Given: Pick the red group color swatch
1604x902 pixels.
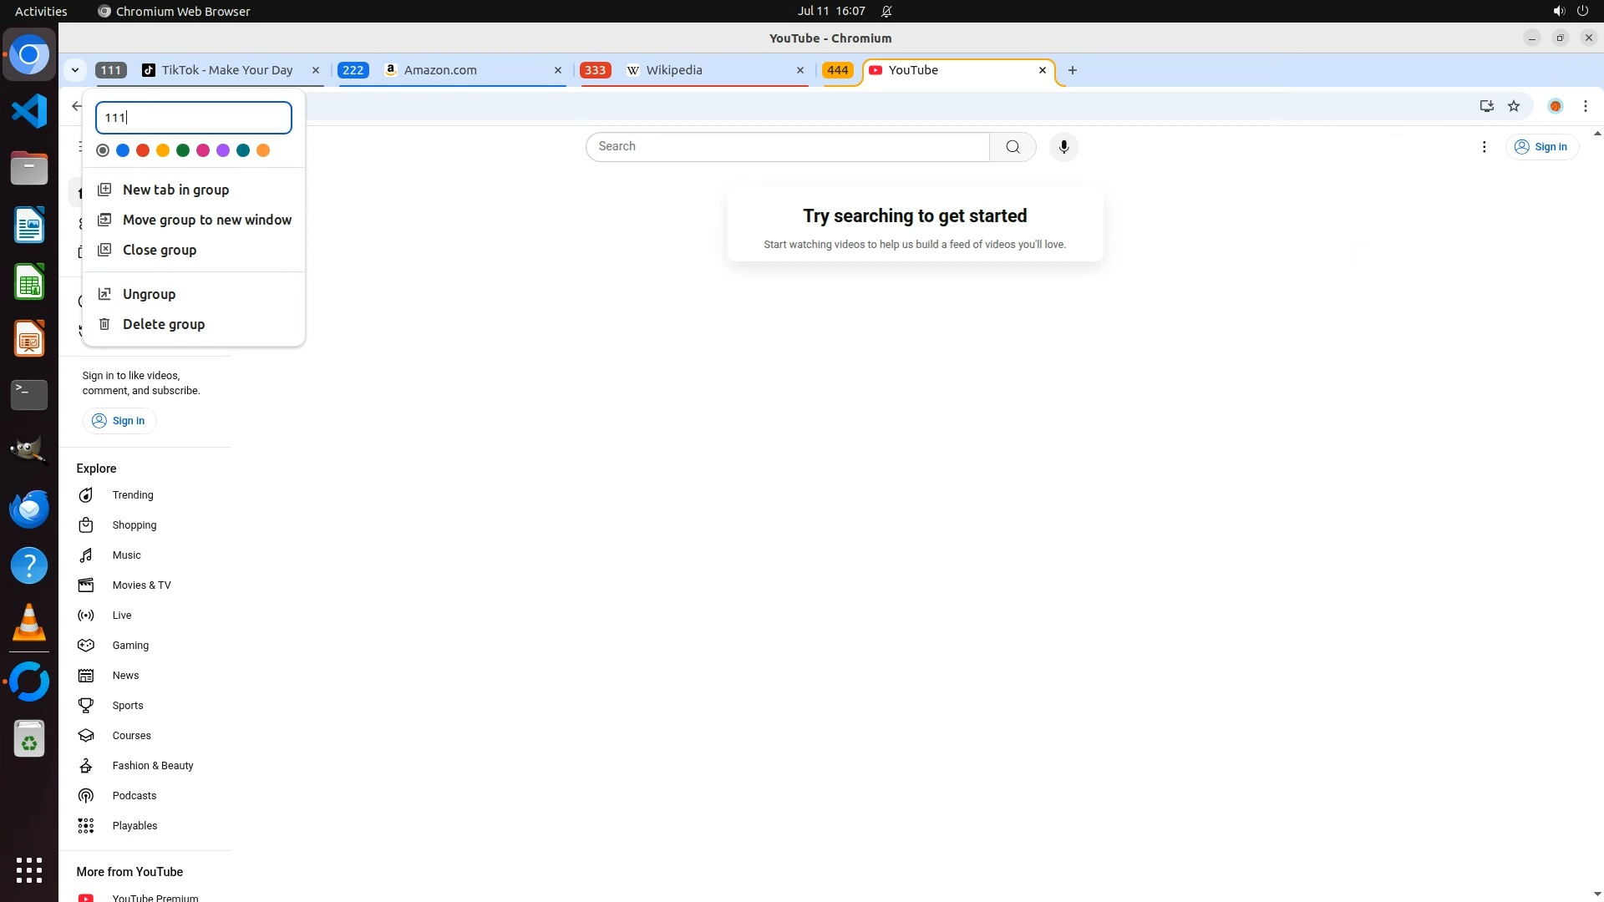Looking at the screenshot, I should pos(143,150).
